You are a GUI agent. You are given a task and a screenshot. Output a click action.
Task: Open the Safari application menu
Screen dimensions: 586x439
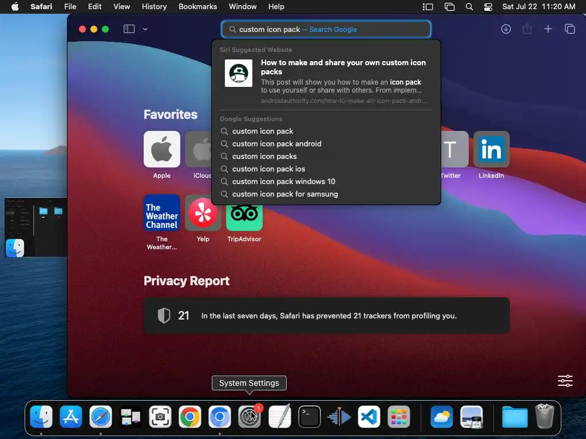point(41,6)
